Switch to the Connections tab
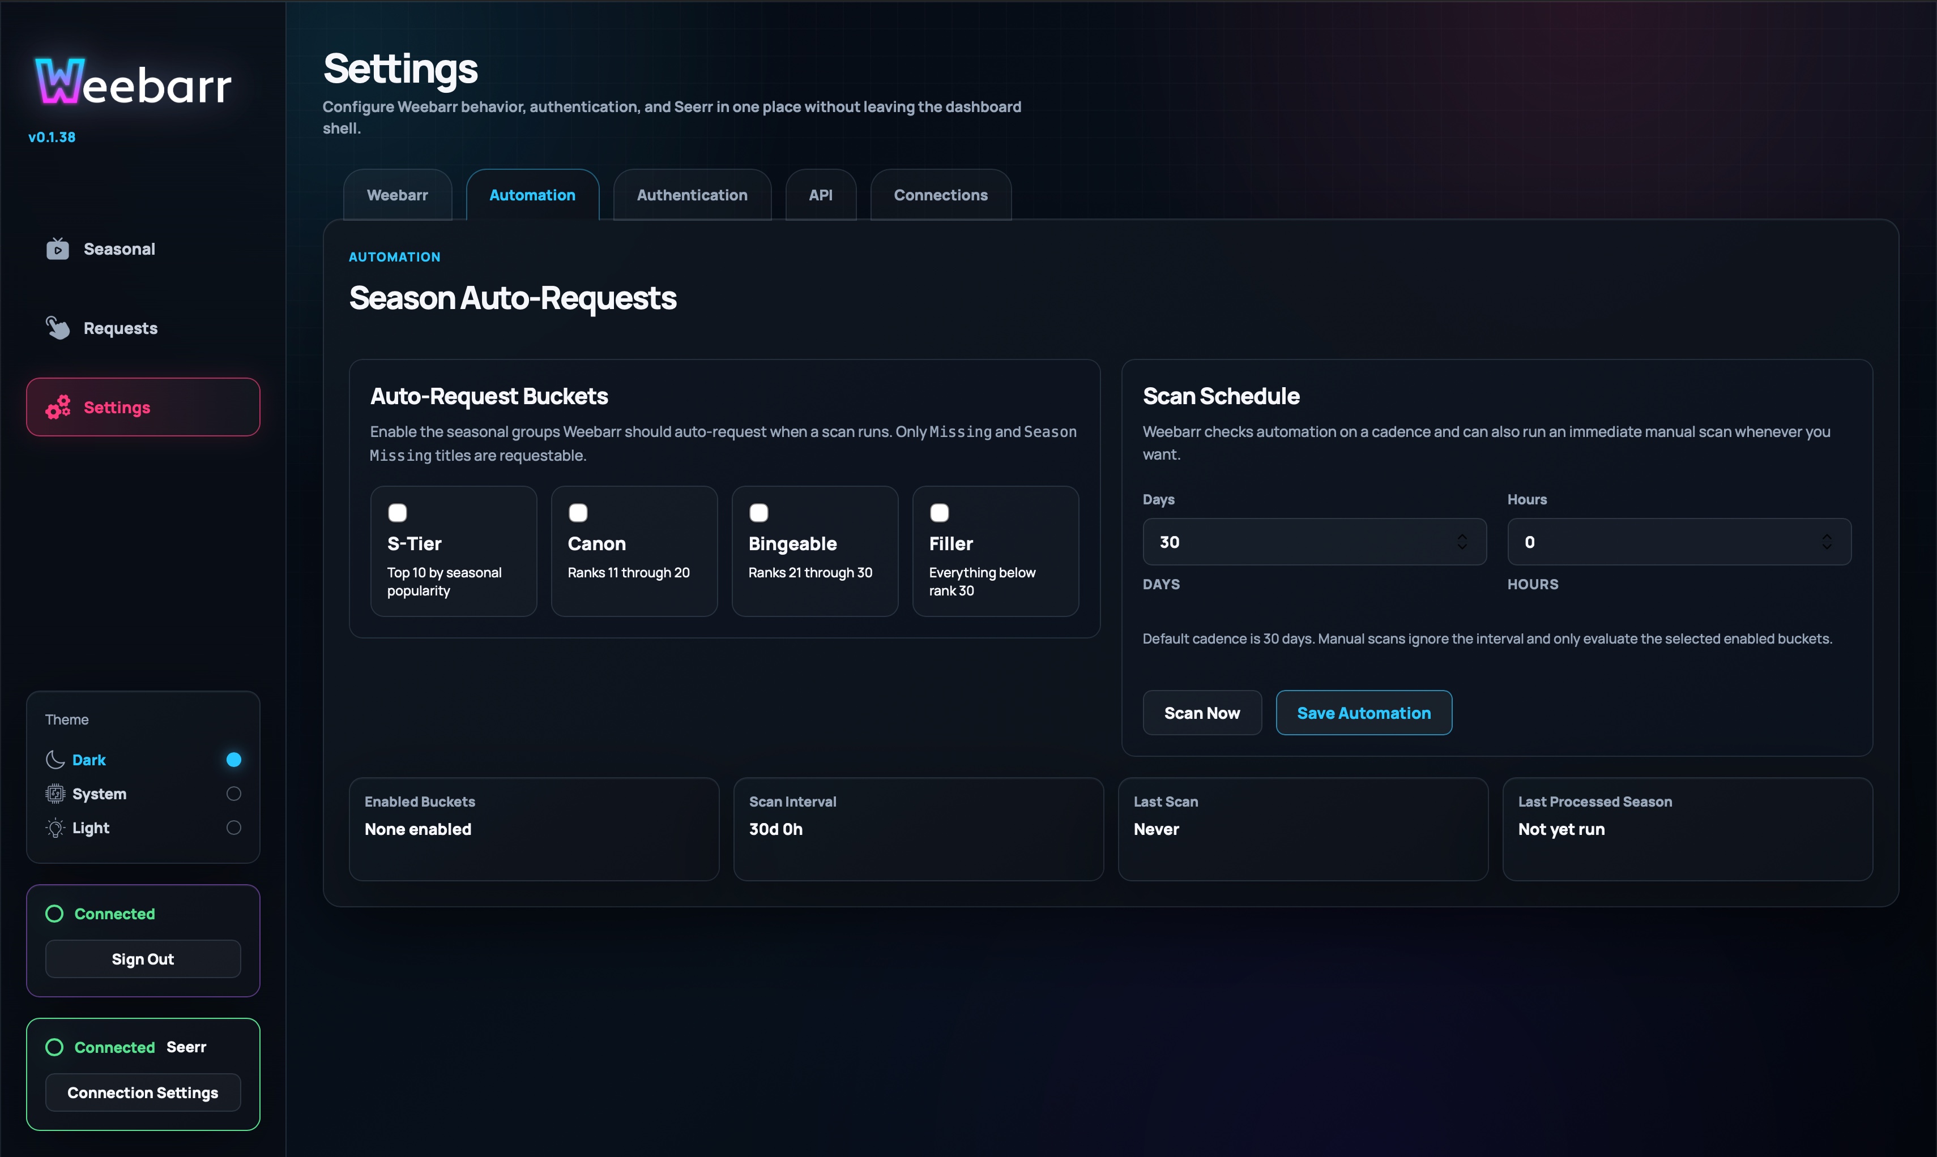 pyautogui.click(x=941, y=195)
